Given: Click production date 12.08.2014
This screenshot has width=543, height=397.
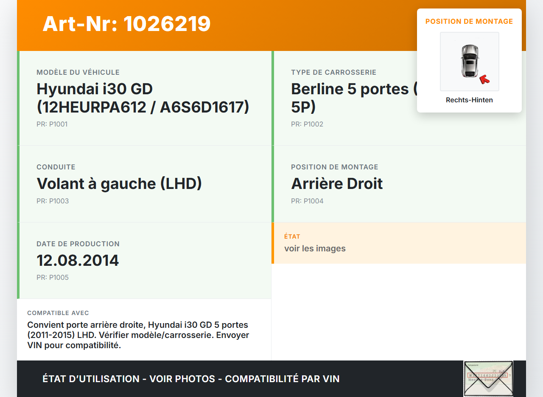Looking at the screenshot, I should click(x=78, y=260).
